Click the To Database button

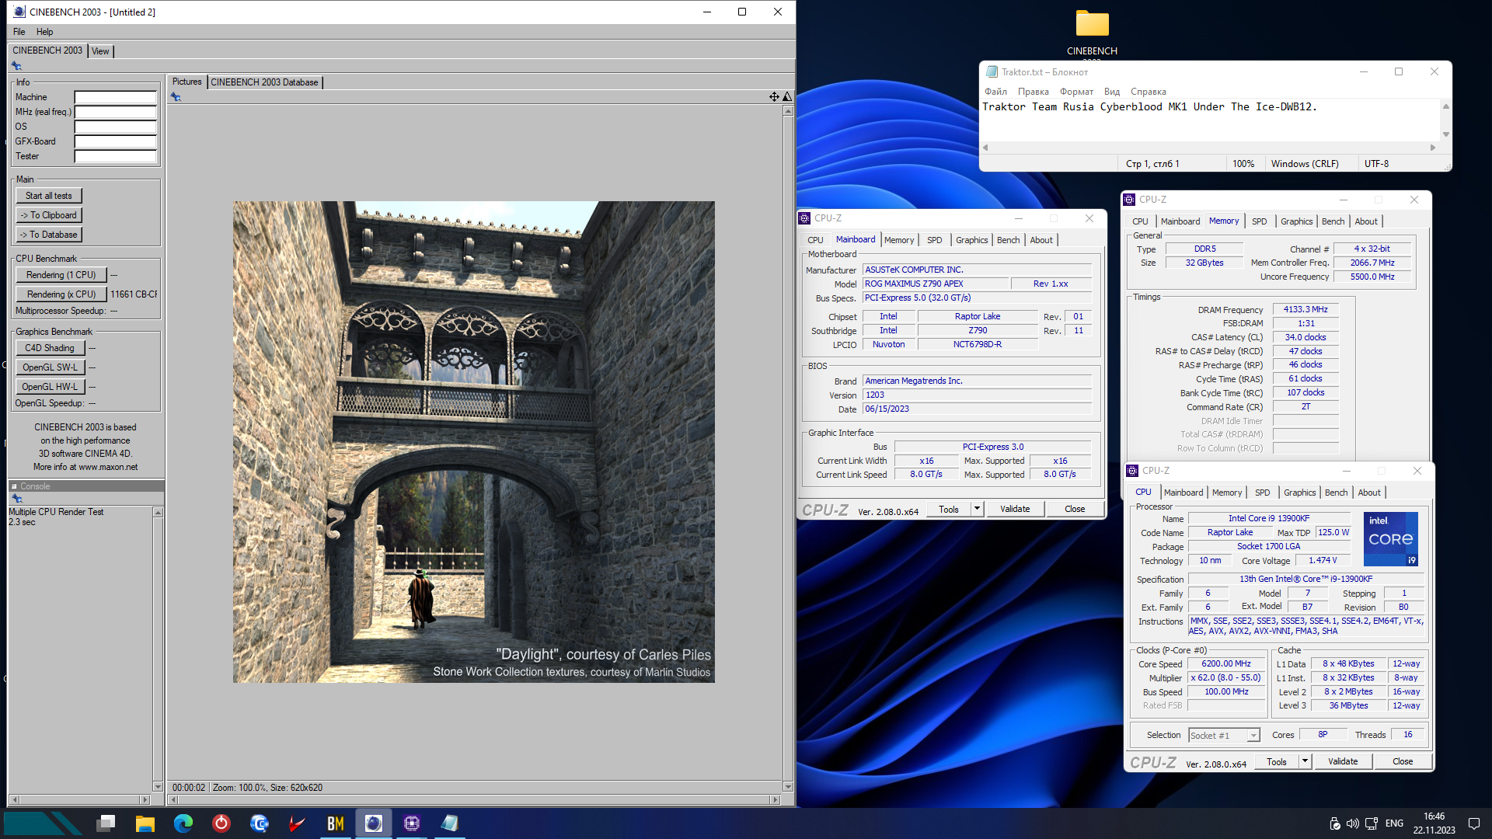(x=48, y=235)
